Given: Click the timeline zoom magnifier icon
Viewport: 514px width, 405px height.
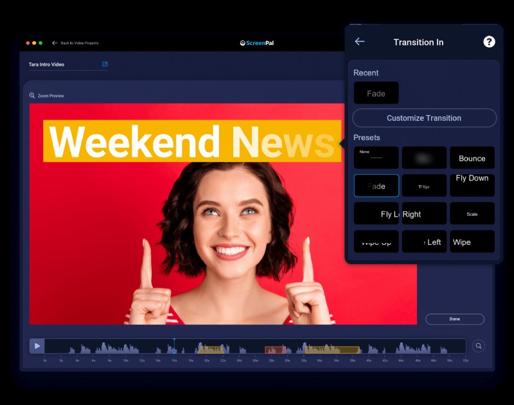Looking at the screenshot, I should click(x=479, y=346).
